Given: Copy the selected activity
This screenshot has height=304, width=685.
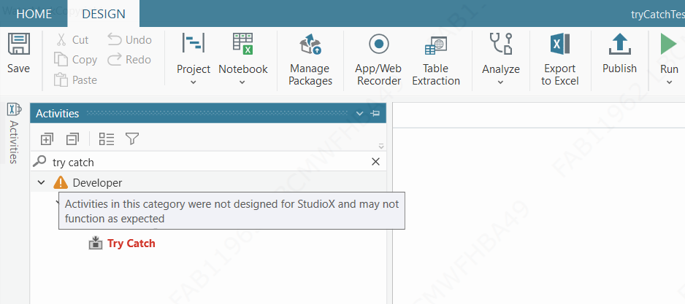Looking at the screenshot, I should point(75,59).
